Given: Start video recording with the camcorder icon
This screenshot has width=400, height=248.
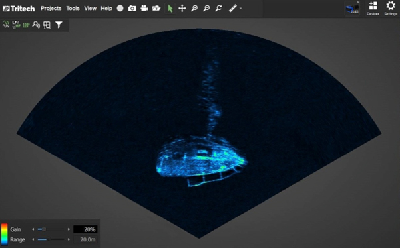Looking at the screenshot, I should 144,9.
